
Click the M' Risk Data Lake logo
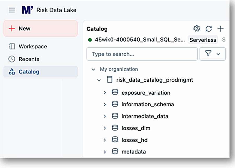coord(27,10)
